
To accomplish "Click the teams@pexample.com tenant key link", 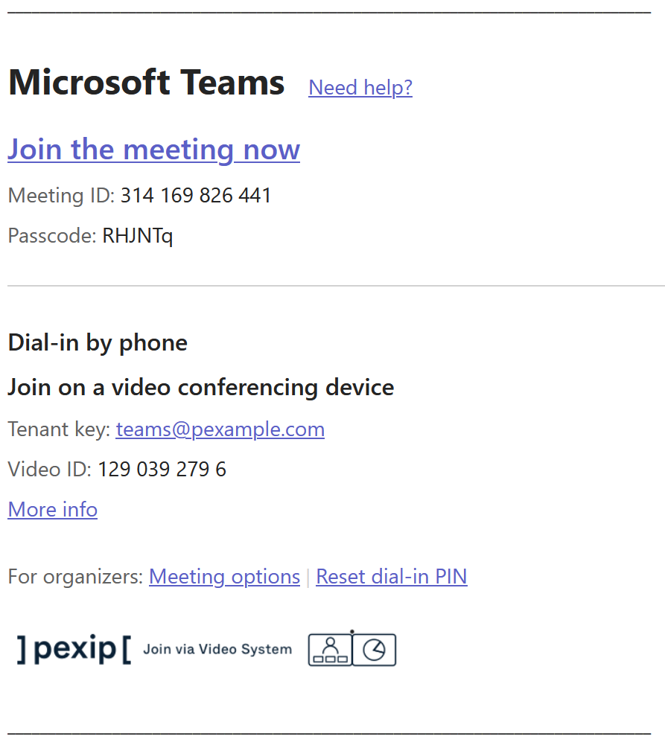I will [220, 429].
